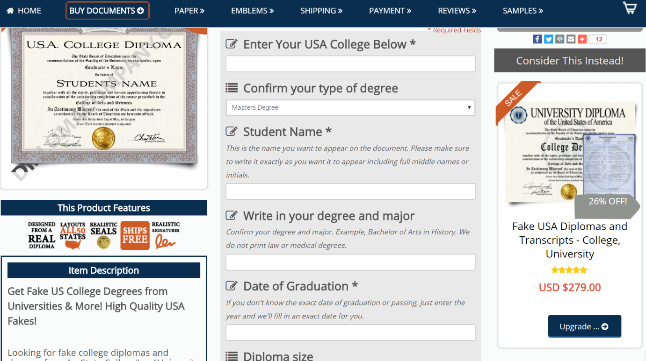Viewport: 646px width, 361px height.
Task: Share page via Twitter icon
Action: tap(549, 39)
